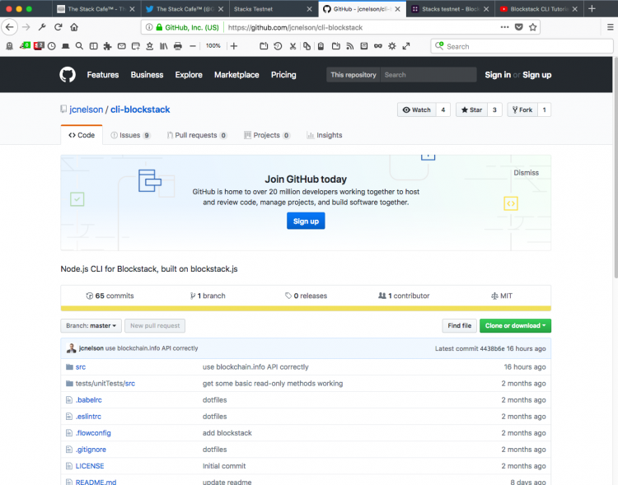
Task: Open the library books icon
Action: (164, 46)
